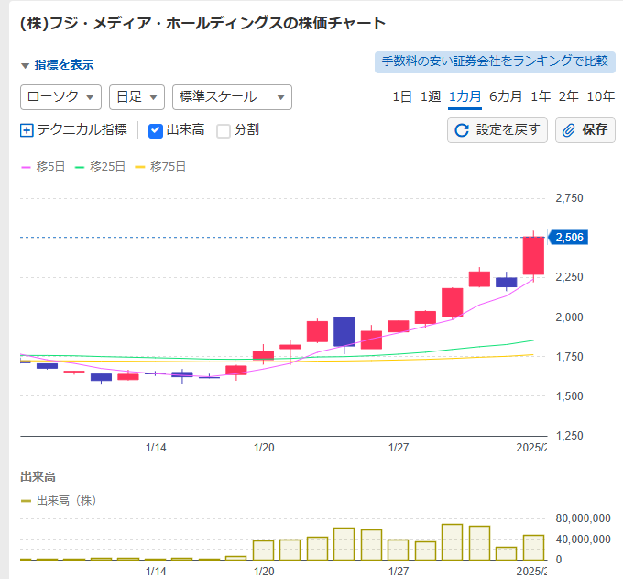Click the 40,000,000 volume axis label
This screenshot has width=623, height=579.
click(583, 540)
